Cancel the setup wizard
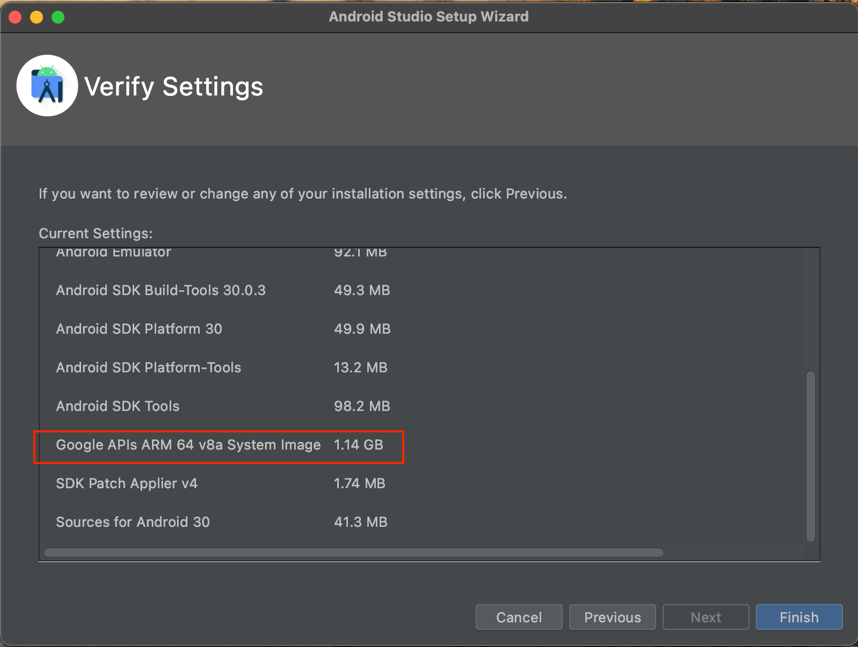The image size is (858, 647). (519, 617)
